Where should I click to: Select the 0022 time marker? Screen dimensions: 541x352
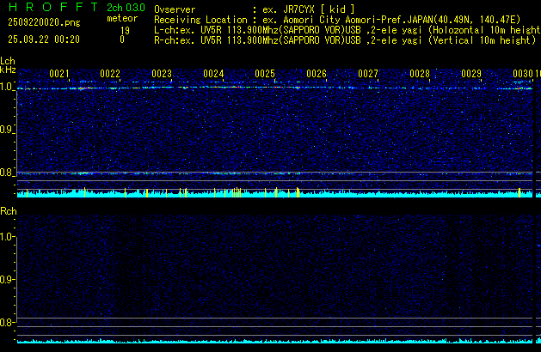[110, 75]
